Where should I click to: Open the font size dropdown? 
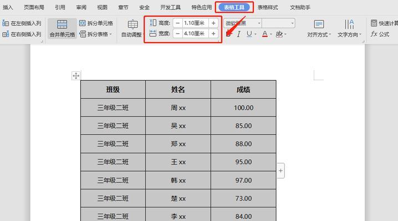click(293, 23)
